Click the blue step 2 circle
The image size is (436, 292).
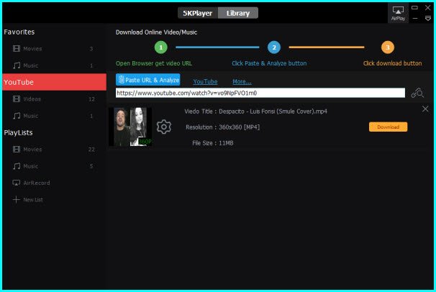click(x=274, y=47)
